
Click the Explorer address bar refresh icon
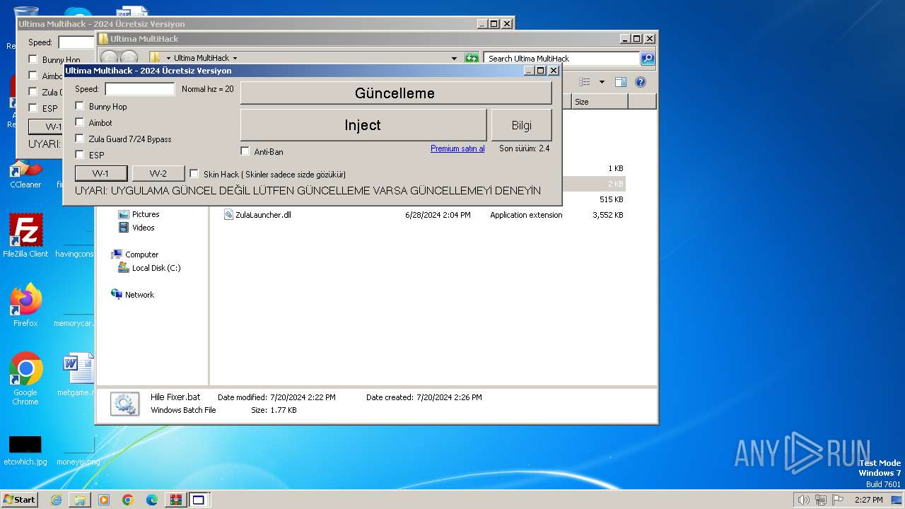[x=472, y=58]
